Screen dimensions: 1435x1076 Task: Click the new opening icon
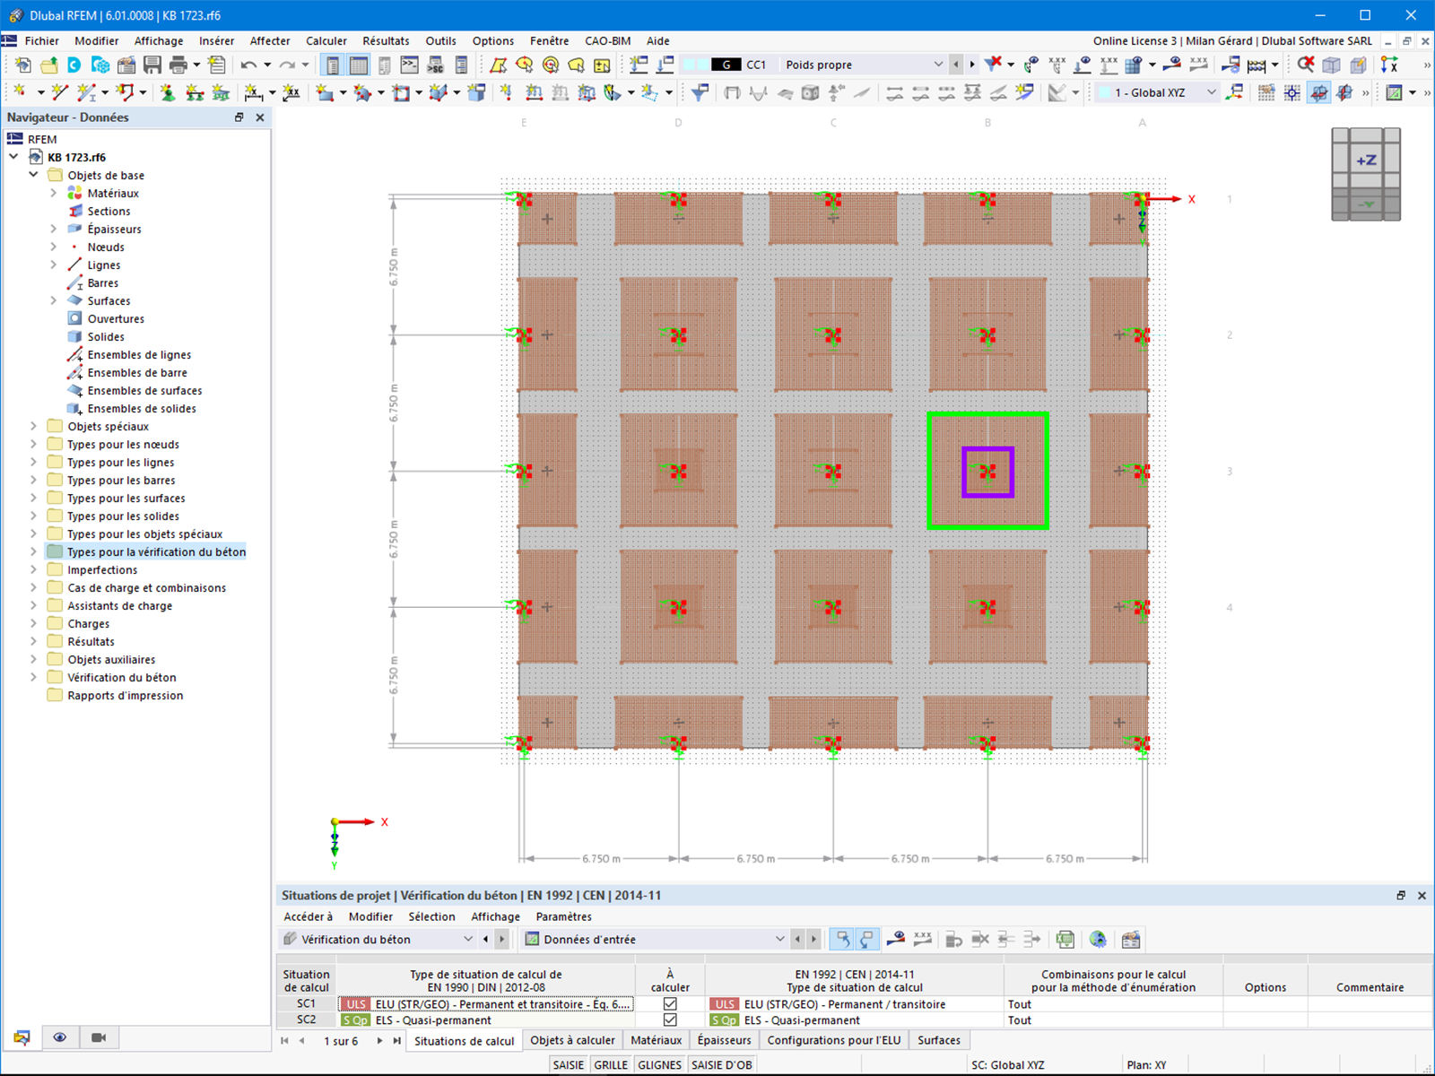click(x=401, y=92)
